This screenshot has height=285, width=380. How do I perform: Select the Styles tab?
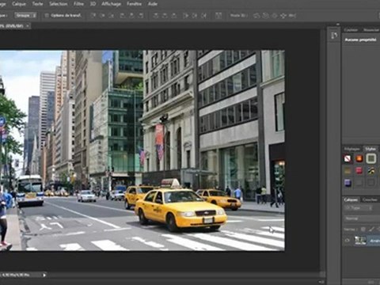pos(370,149)
